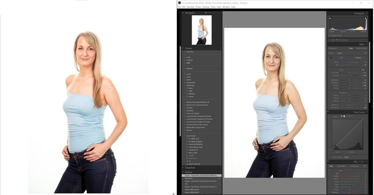Select the red channel in Tone Curve

[347, 116]
